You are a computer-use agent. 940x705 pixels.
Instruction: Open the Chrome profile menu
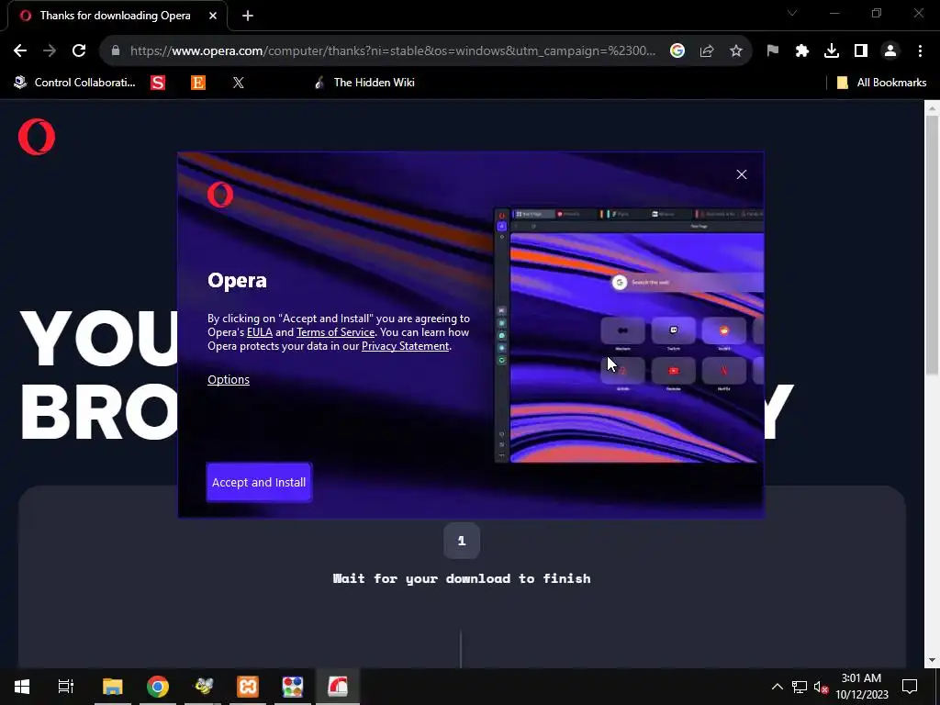click(890, 51)
